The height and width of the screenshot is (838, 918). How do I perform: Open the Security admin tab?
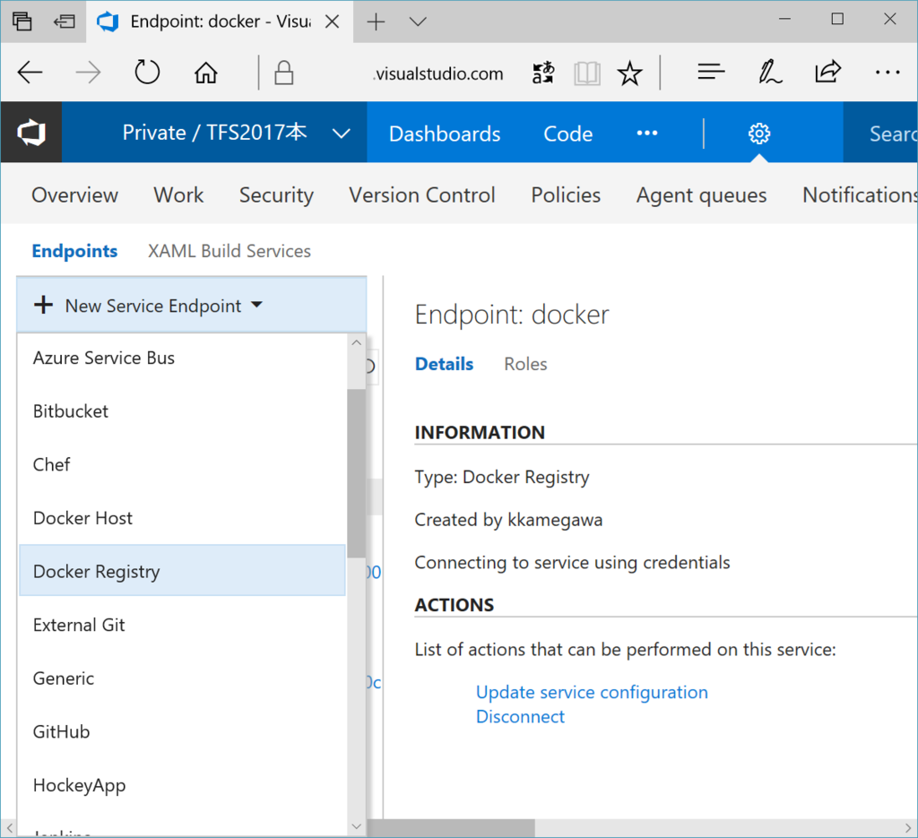(276, 195)
